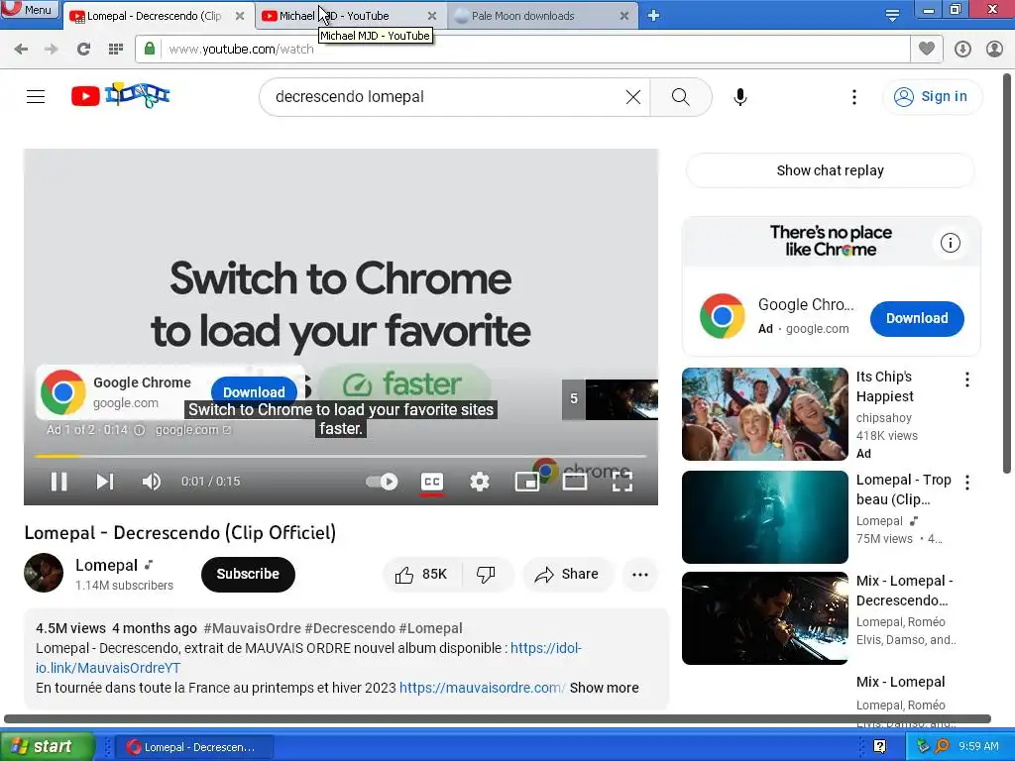The height and width of the screenshot is (761, 1015).
Task: Skip to the next video
Action: 105,482
